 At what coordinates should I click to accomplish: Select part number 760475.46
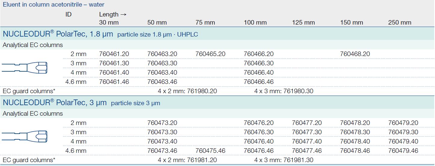point(210,151)
